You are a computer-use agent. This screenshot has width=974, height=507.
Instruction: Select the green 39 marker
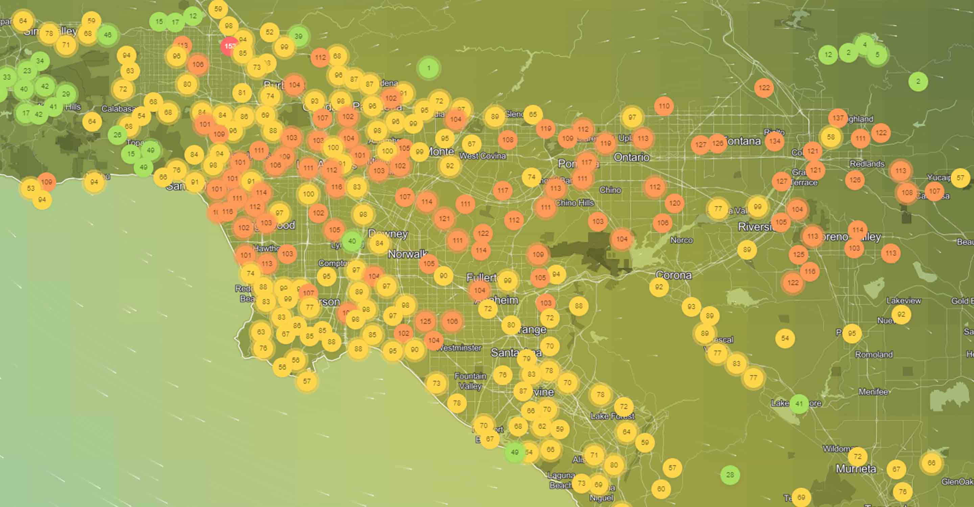(x=298, y=36)
